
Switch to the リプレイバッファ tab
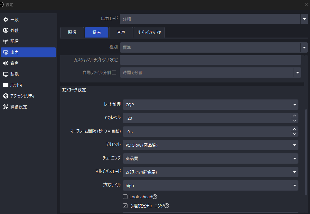point(149,32)
